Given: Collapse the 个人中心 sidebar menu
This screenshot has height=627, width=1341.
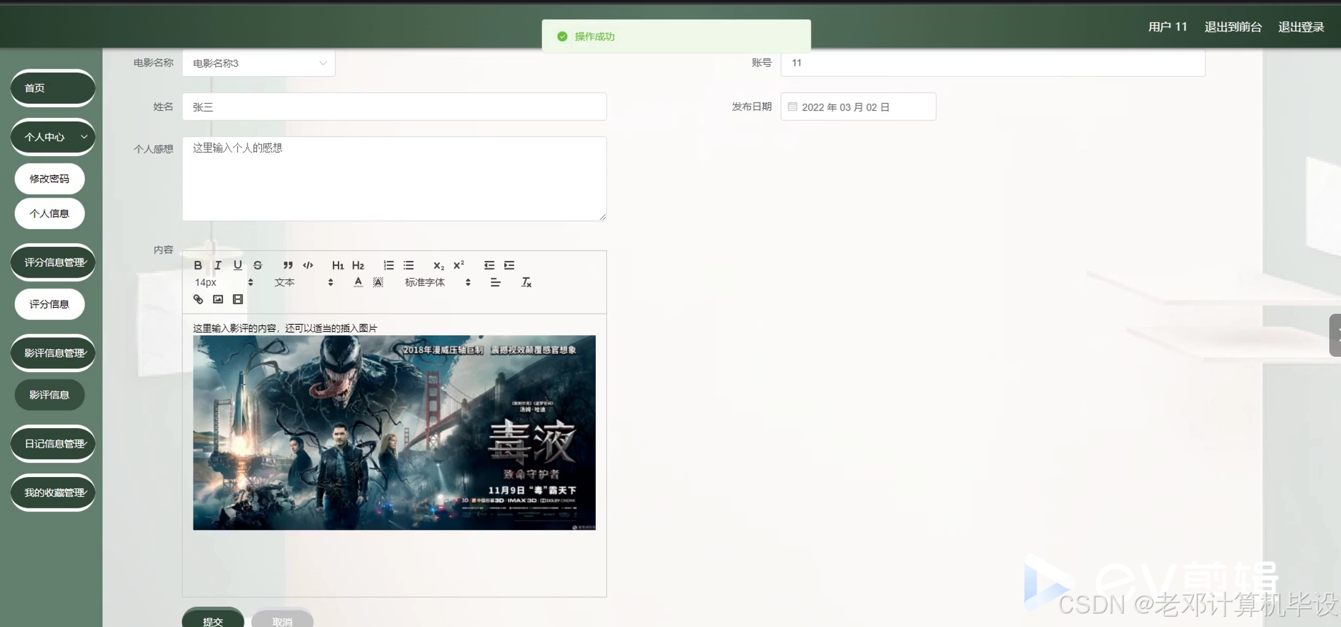Looking at the screenshot, I should (53, 137).
